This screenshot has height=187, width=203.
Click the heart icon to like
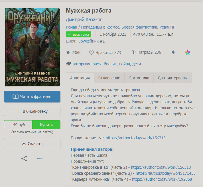point(92,53)
